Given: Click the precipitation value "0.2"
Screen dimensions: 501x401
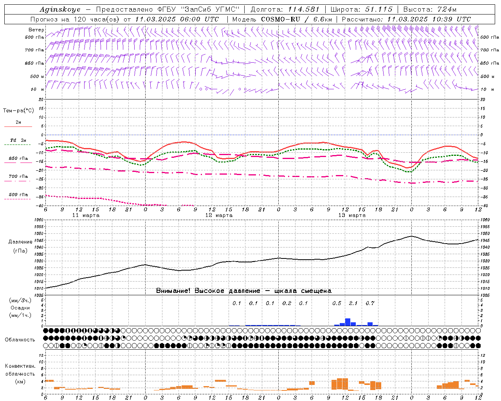Looking at the screenshot, I should pos(287,303).
